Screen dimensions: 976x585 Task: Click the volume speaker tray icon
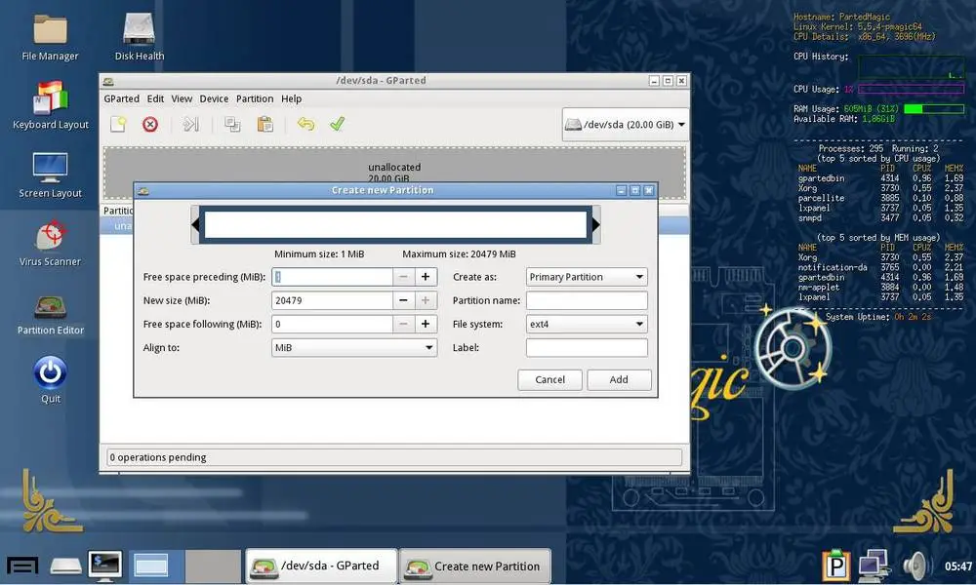click(916, 565)
